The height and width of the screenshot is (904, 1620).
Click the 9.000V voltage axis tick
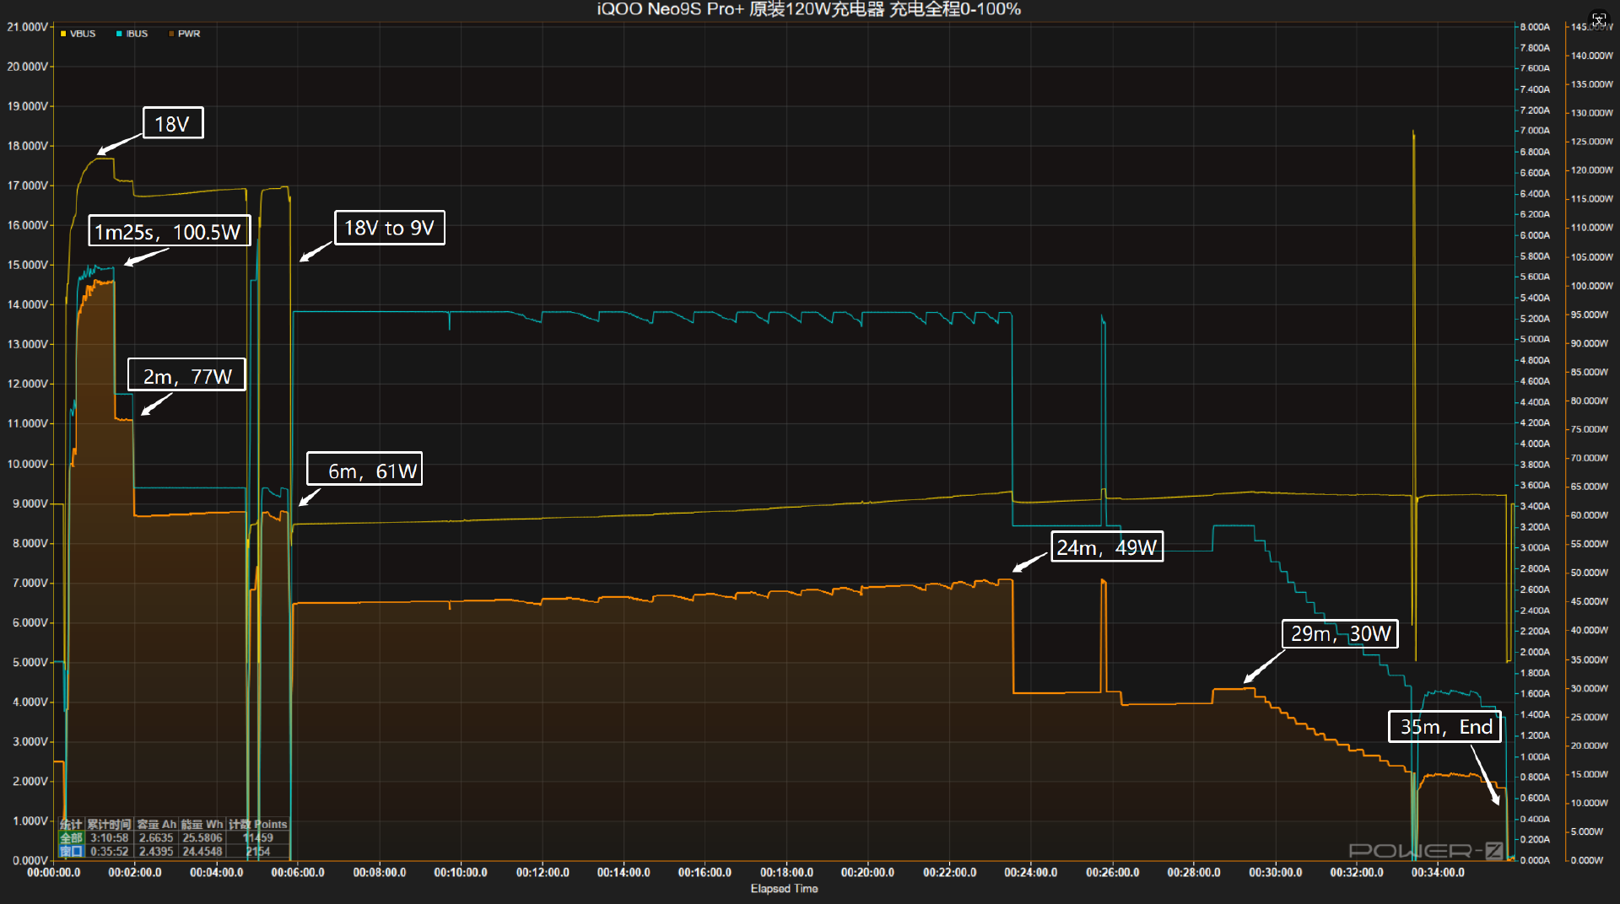coord(30,503)
